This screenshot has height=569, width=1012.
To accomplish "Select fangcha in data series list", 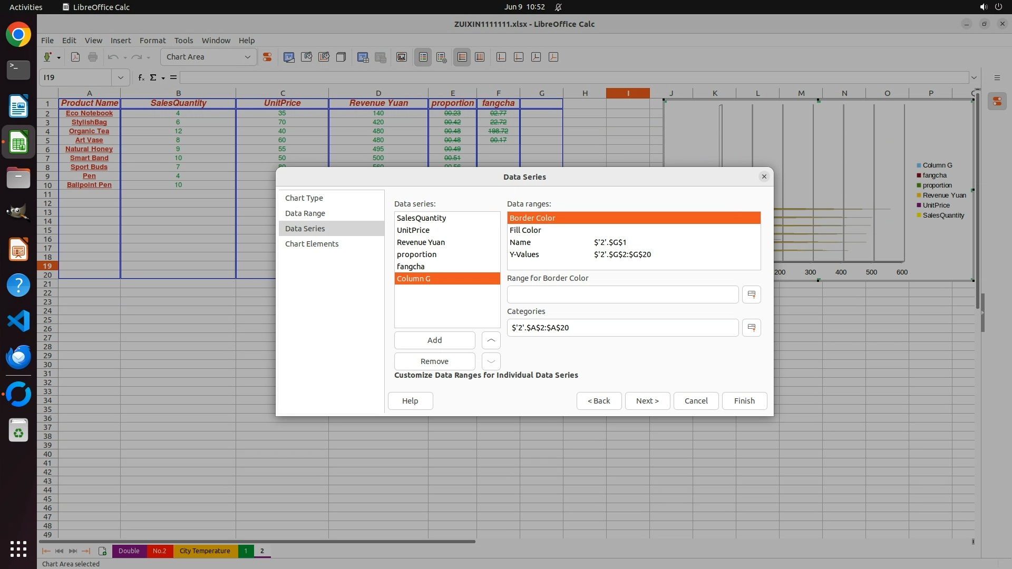I will (411, 267).
